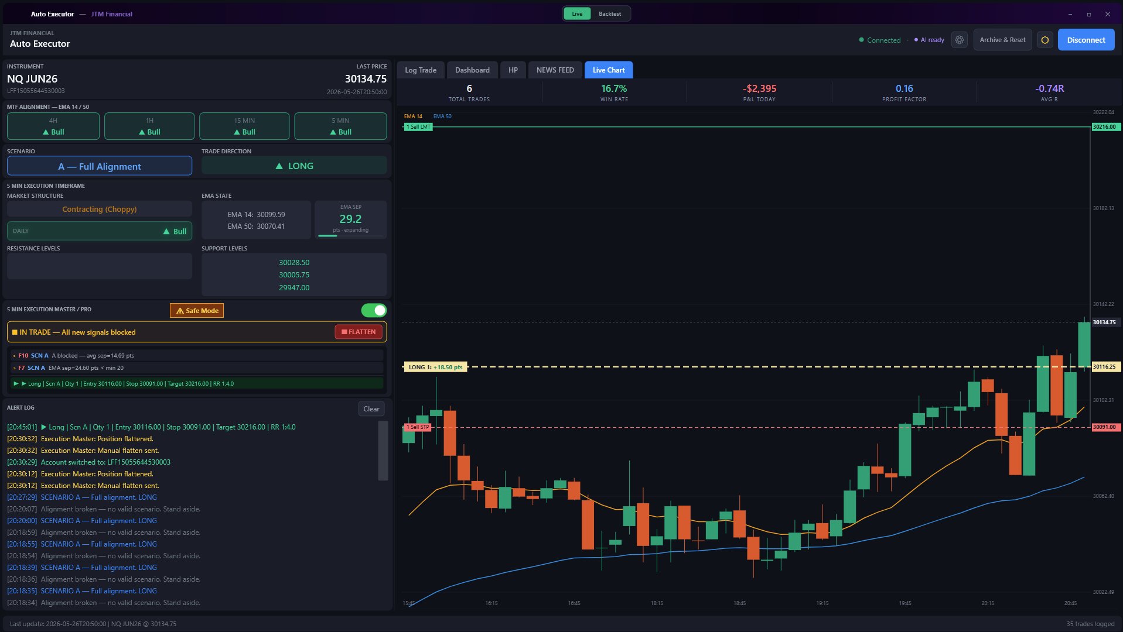This screenshot has width=1123, height=632.
Task: Click support level 30028.50
Action: [x=294, y=263]
